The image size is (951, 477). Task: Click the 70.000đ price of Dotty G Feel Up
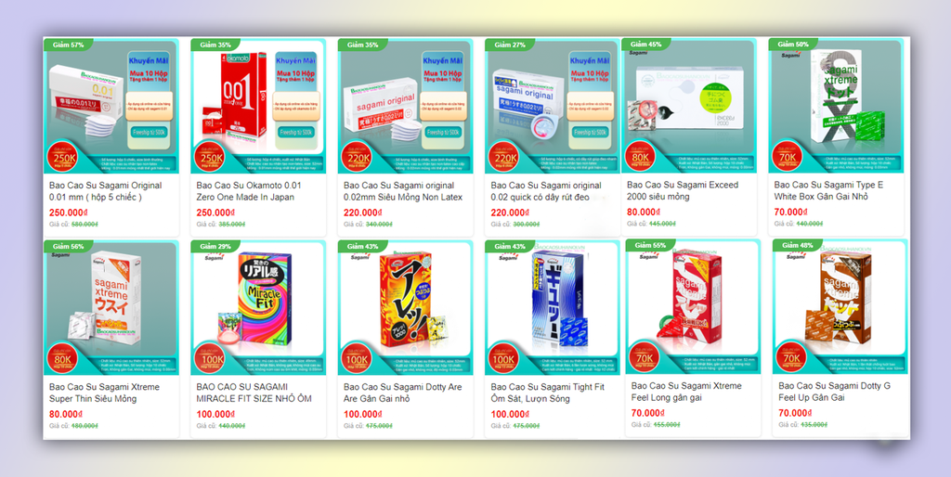pyautogui.click(x=795, y=413)
